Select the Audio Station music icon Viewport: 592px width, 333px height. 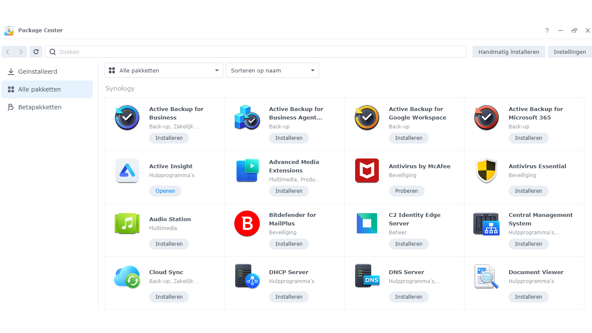pyautogui.click(x=127, y=224)
